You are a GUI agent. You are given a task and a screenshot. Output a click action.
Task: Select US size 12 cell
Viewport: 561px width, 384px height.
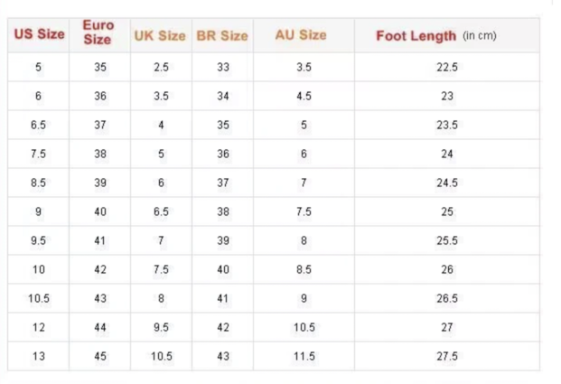point(39,327)
